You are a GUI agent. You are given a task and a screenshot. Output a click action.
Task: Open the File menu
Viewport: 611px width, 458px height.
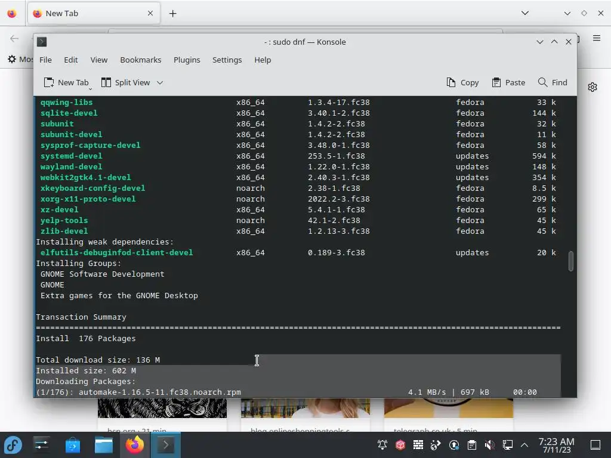click(45, 60)
